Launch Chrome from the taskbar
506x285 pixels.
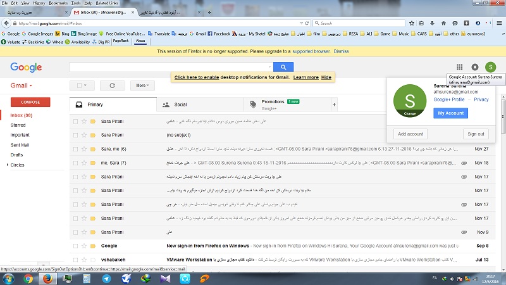click(x=28, y=279)
